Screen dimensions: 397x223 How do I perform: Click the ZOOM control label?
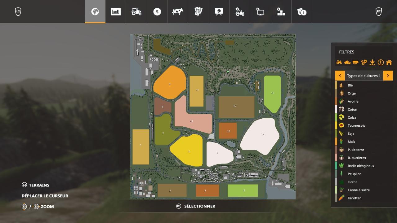click(47, 207)
